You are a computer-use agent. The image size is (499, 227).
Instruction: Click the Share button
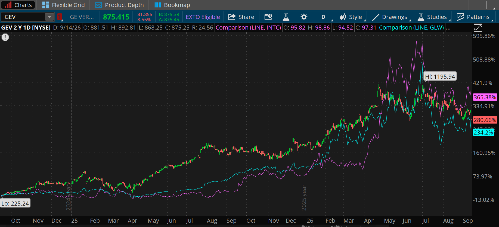(x=241, y=17)
